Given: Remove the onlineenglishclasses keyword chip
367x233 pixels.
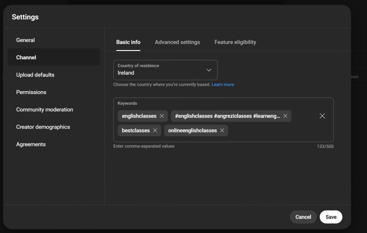Looking at the screenshot, I should (x=222, y=131).
